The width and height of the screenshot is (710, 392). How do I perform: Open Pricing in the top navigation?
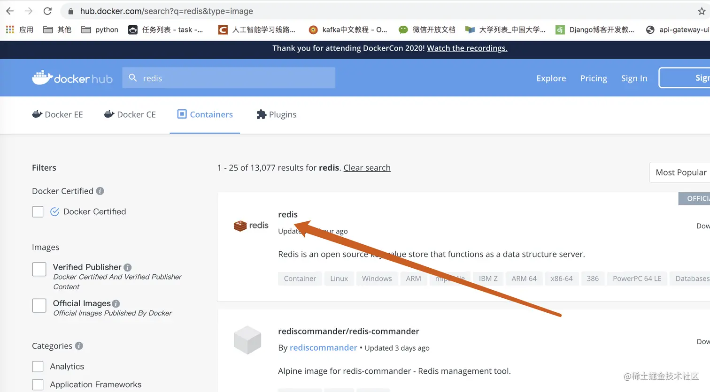pos(594,78)
